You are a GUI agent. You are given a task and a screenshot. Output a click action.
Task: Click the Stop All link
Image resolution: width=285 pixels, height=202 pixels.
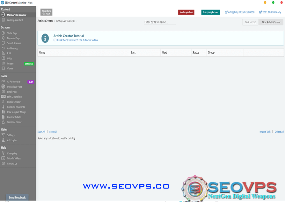pos(53,132)
